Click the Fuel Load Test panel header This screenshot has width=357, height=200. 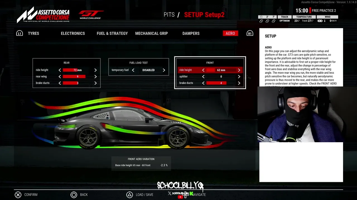(139, 63)
